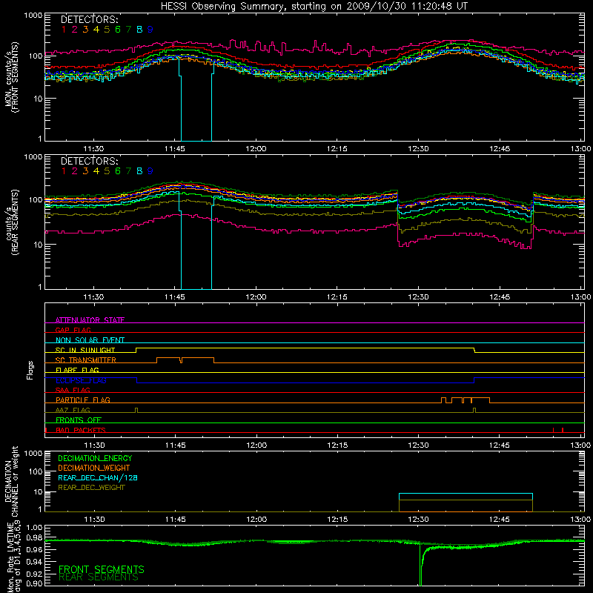
Task: Select the "BAD_PACKETS" flag label
Action: coord(81,430)
